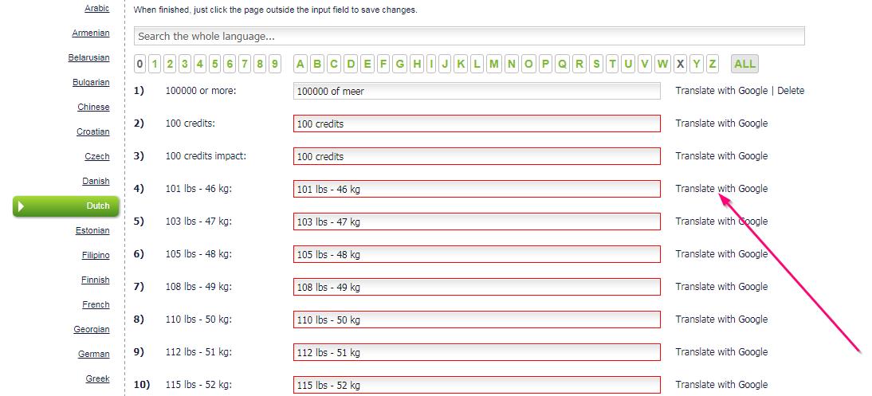
Task: Translate '101 lbs - 46 kg' with Google
Action: coord(721,189)
